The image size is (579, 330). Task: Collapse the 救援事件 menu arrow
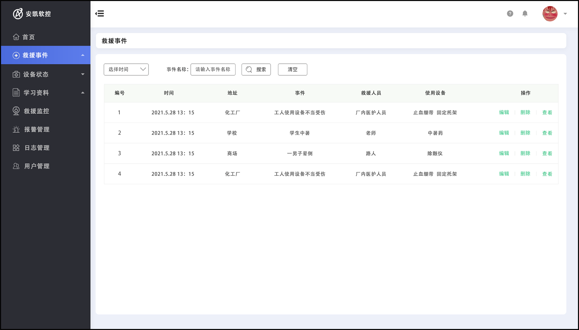[83, 55]
